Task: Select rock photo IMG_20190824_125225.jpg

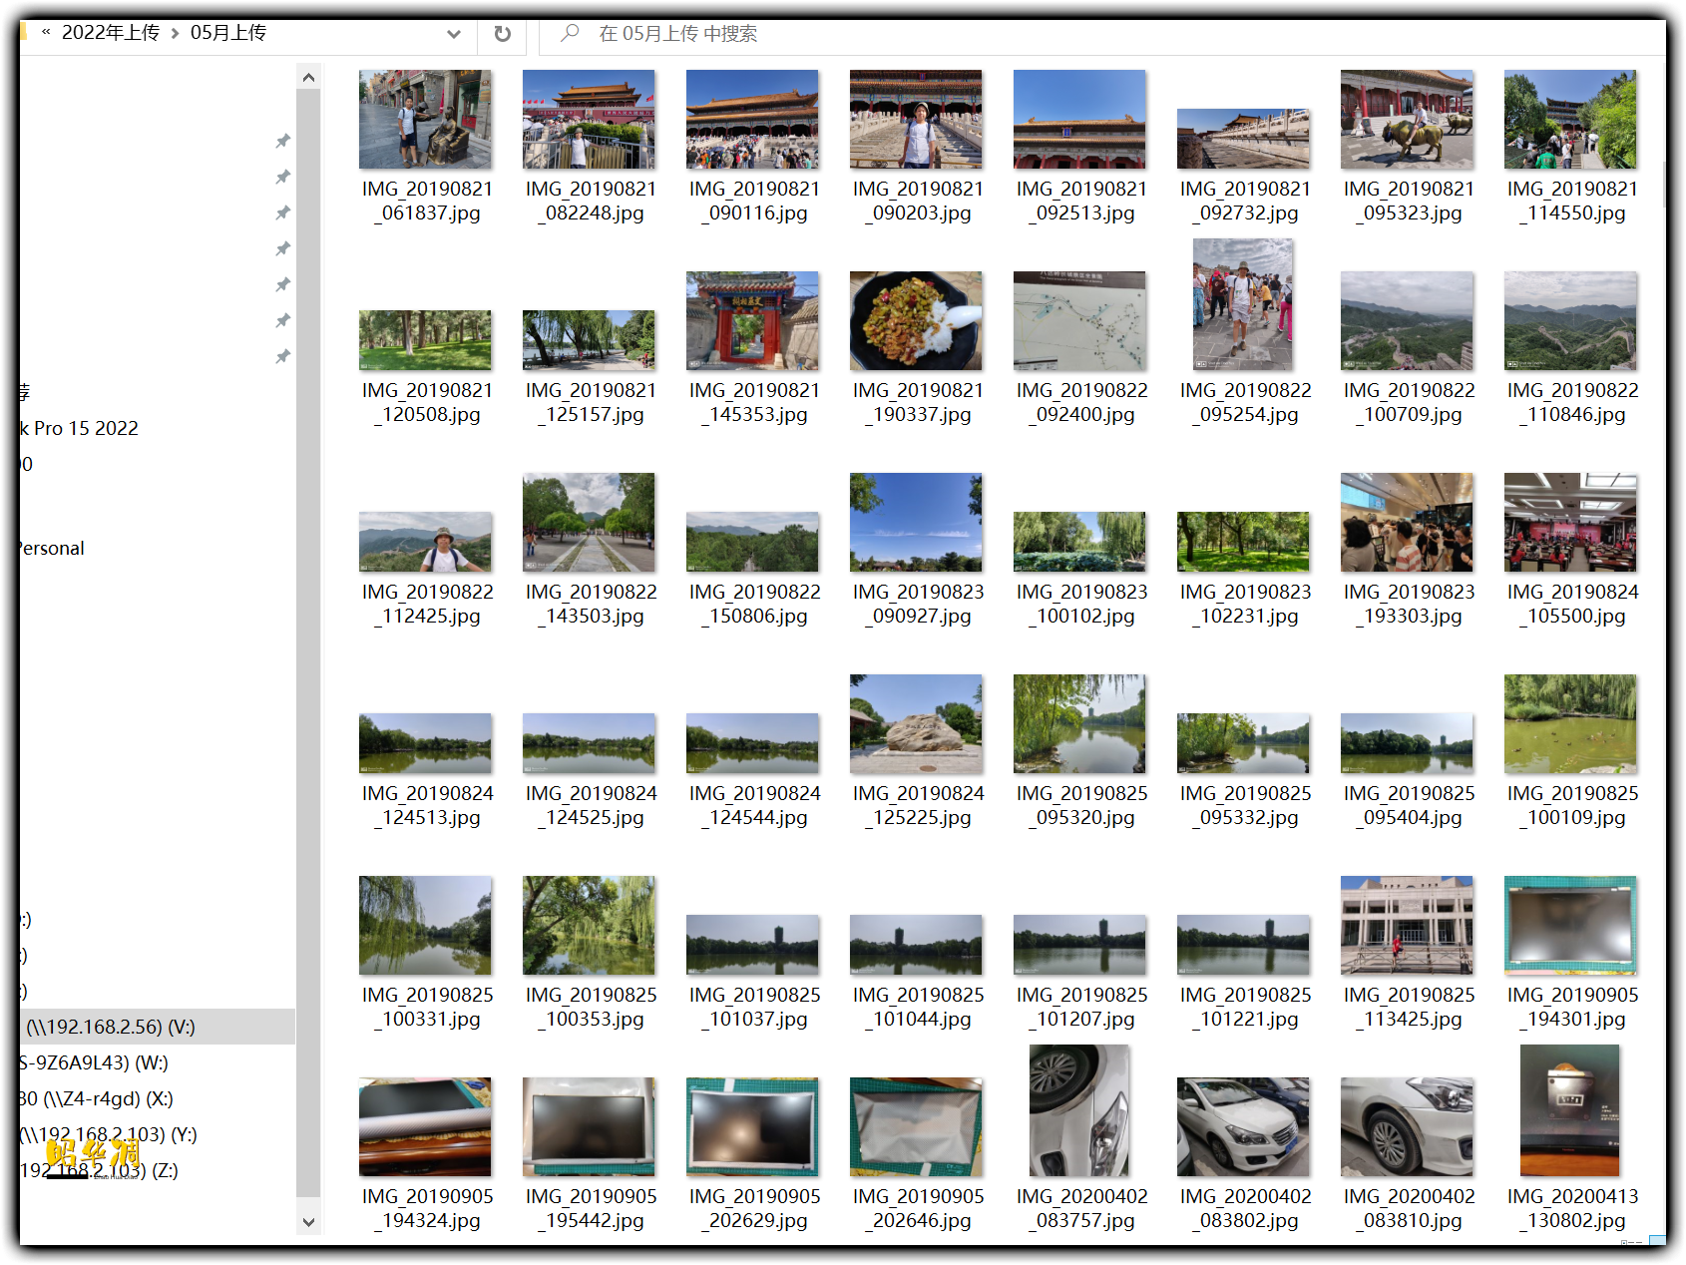Action: 917,723
